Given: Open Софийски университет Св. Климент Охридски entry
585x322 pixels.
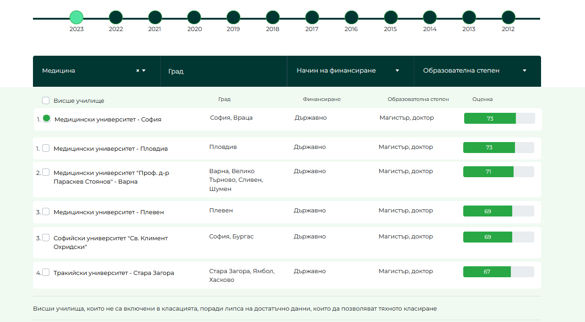Looking at the screenshot, I should coord(111,243).
